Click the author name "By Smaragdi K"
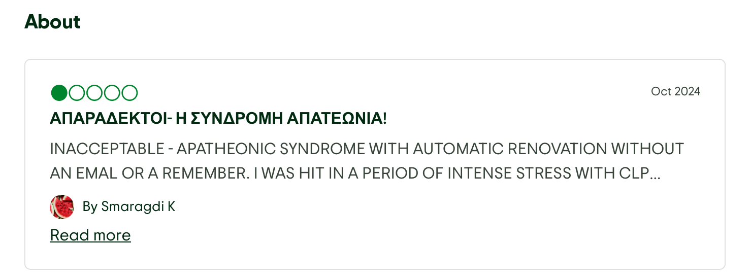Image resolution: width=751 pixels, height=279 pixels. coord(129,206)
